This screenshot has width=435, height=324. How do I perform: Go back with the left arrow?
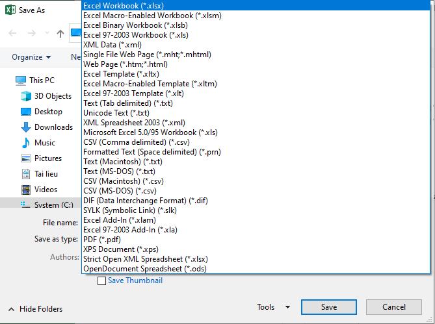click(12, 34)
